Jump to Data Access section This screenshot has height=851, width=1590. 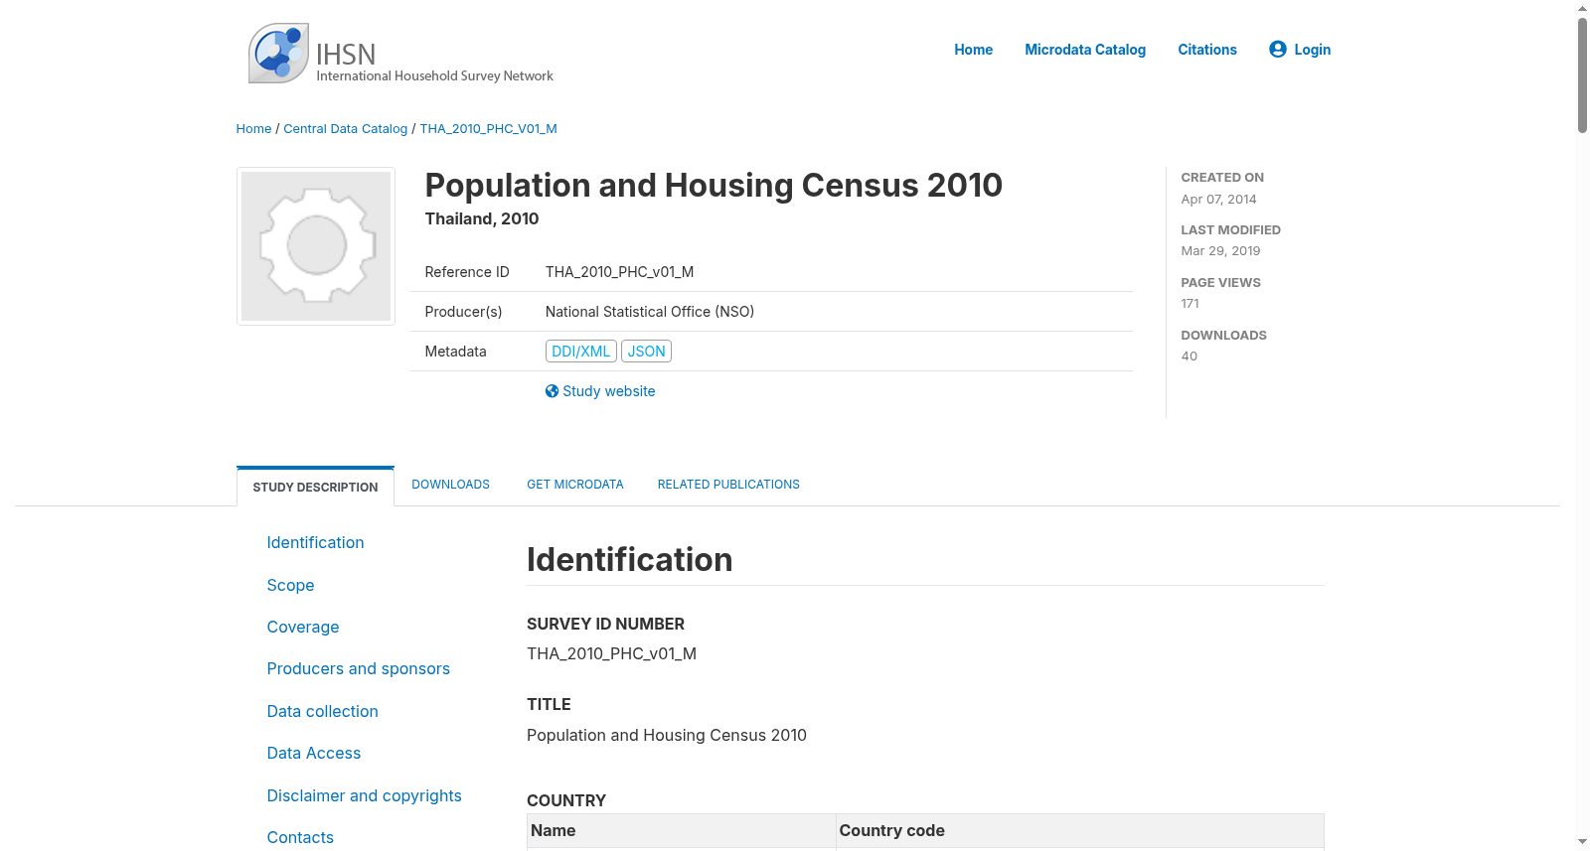314,753
